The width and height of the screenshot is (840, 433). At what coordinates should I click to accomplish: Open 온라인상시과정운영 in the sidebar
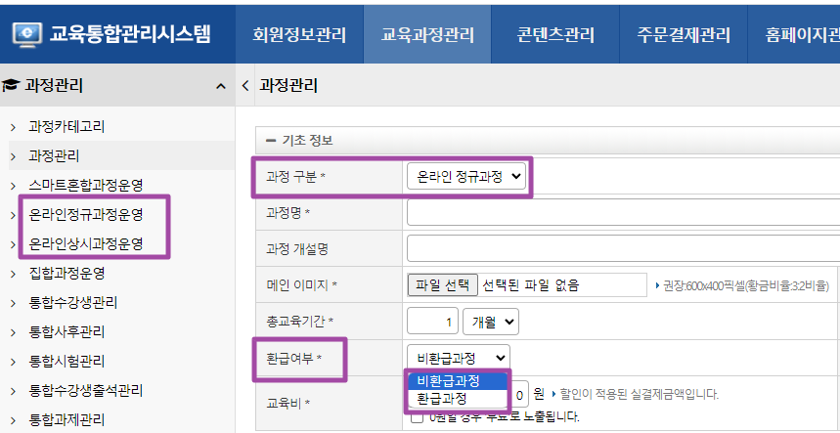(x=86, y=243)
